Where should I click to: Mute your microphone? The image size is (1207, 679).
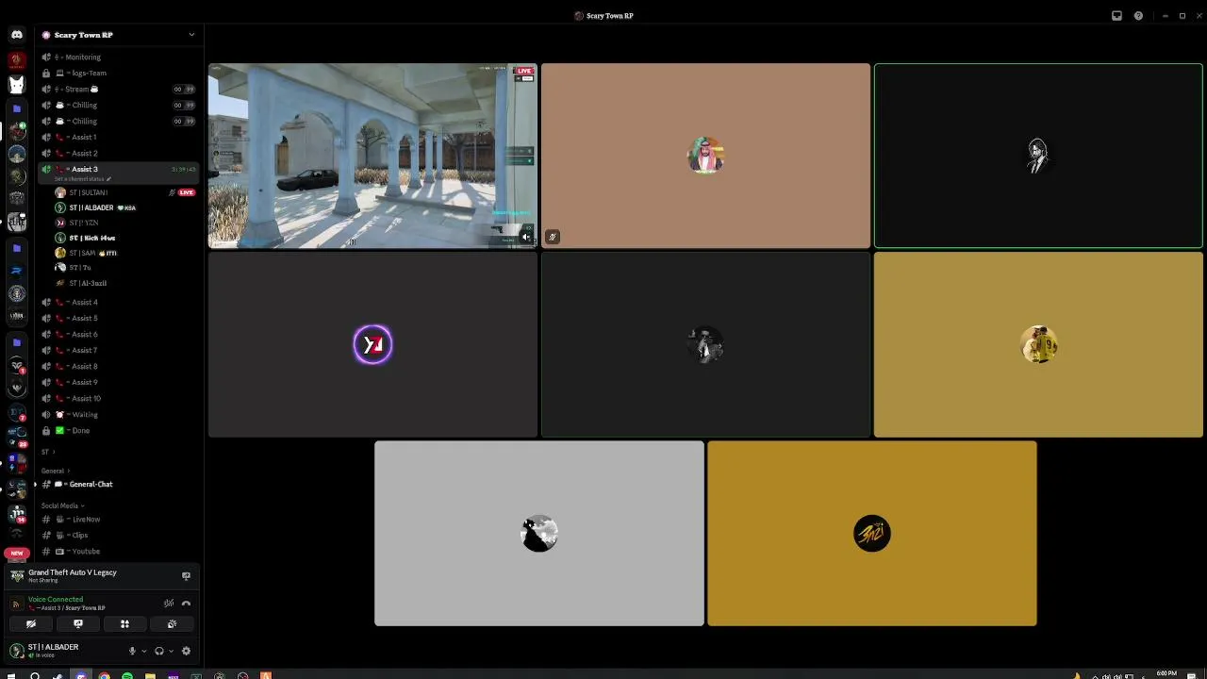(x=132, y=651)
